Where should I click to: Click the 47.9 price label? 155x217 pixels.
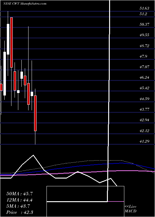coord(143,56)
